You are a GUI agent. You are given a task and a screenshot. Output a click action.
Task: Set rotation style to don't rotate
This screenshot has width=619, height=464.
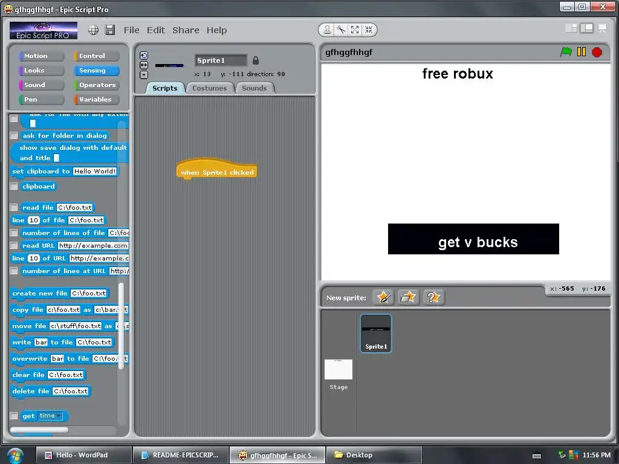click(144, 74)
